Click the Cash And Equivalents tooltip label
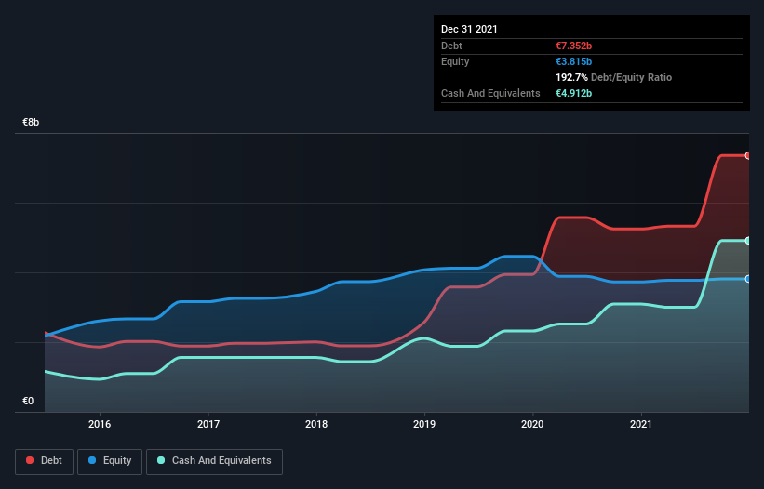Viewport: 764px width, 489px height. point(490,93)
